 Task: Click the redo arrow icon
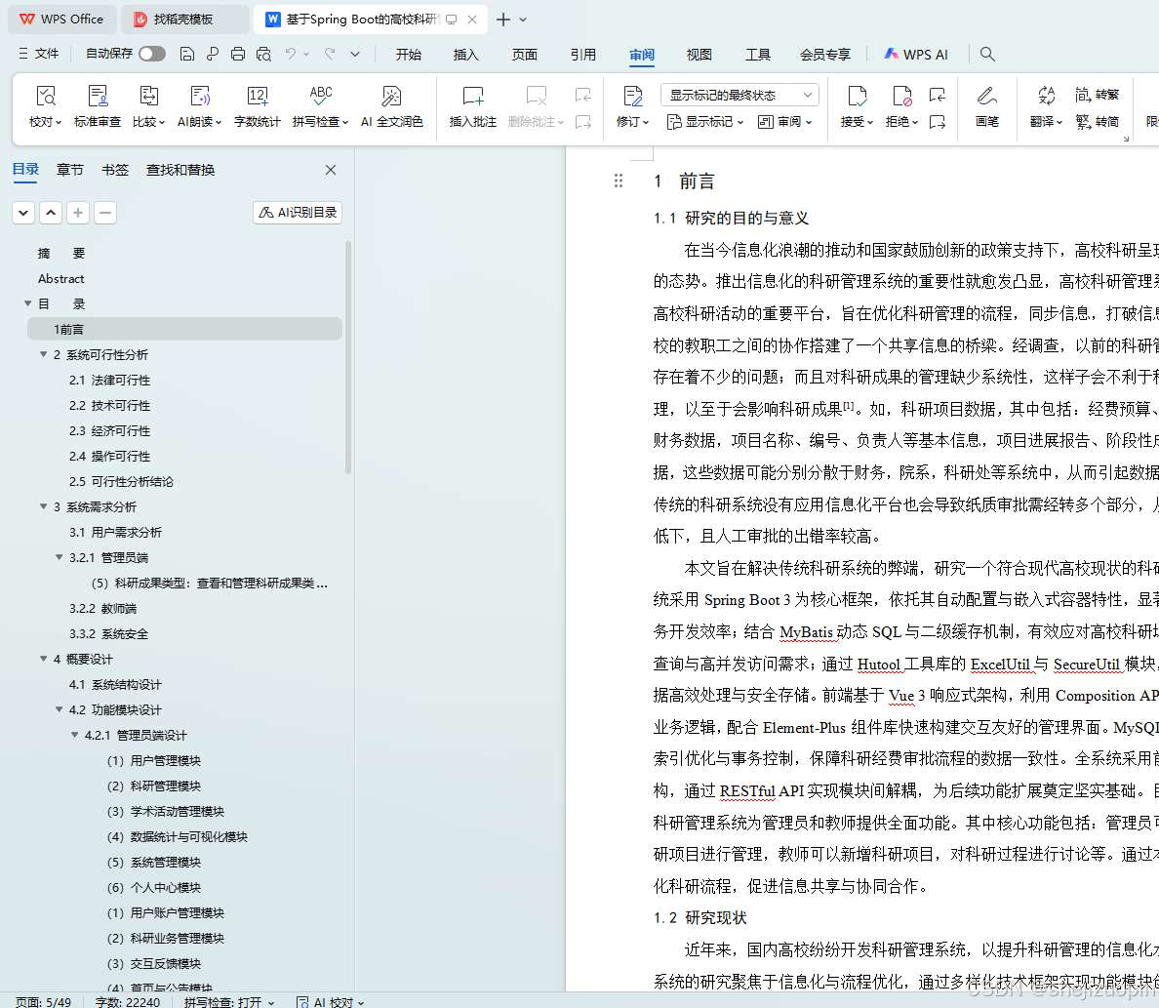tap(330, 54)
